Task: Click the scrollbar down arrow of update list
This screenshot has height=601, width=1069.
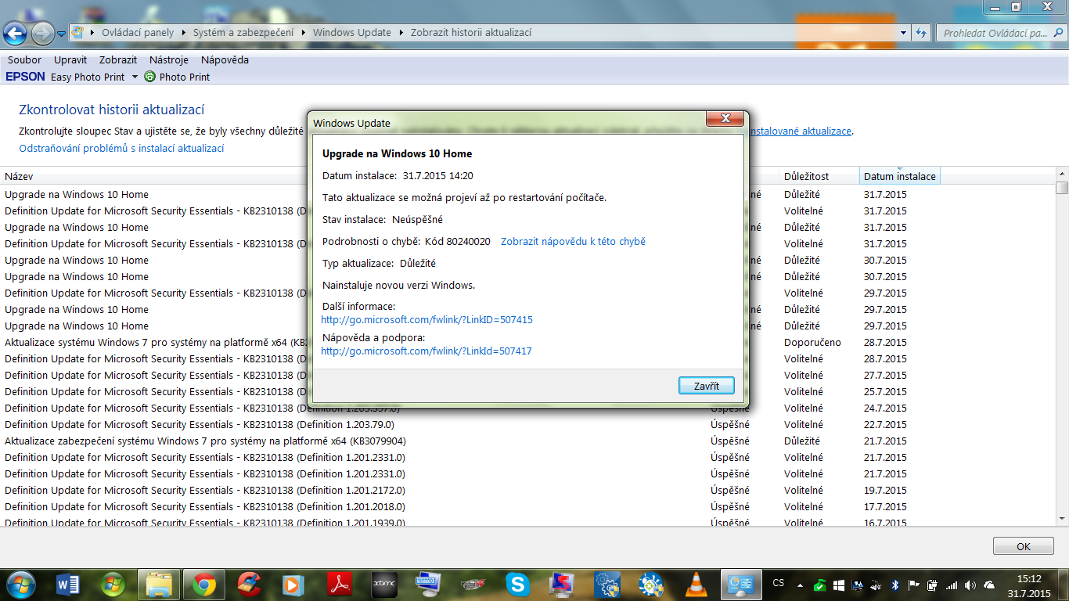Action: (x=1062, y=518)
